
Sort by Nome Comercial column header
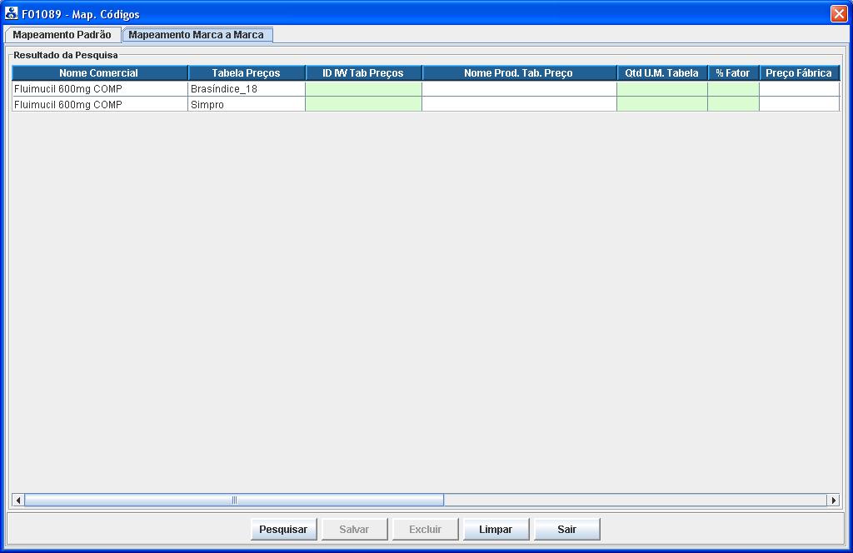(100, 72)
